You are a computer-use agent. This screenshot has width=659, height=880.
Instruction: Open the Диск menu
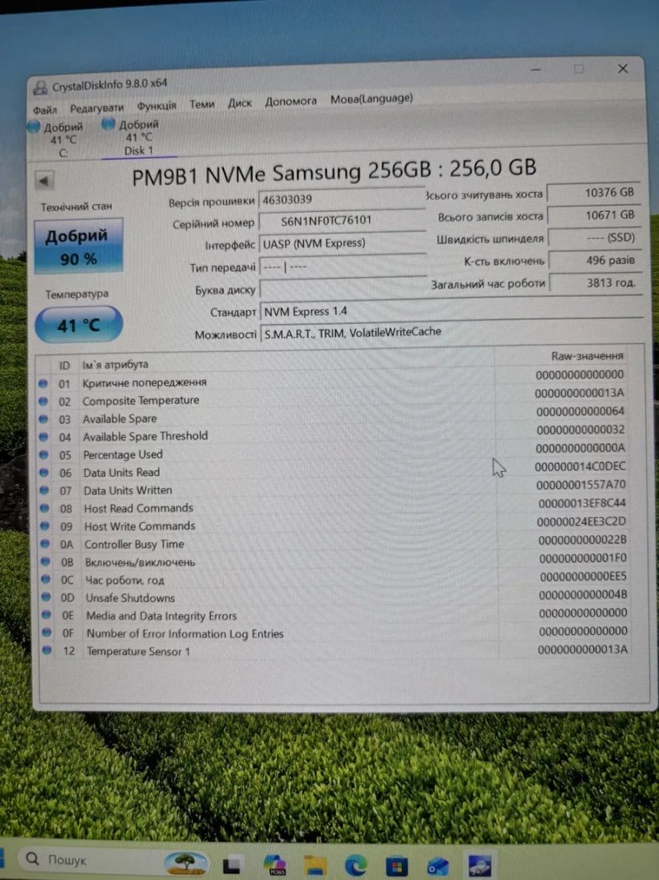click(x=240, y=103)
